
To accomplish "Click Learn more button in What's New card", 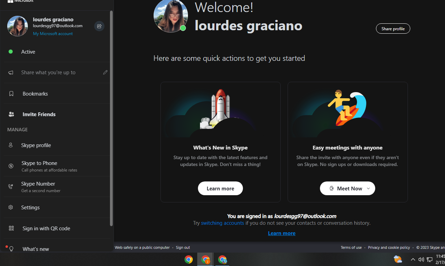I will coord(220,188).
